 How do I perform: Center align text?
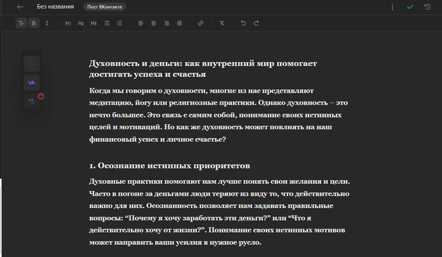coord(154,23)
